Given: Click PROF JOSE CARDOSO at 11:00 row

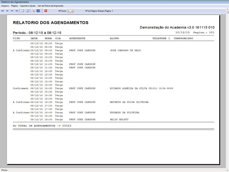Looking at the screenshot, I should coord(82,64).
